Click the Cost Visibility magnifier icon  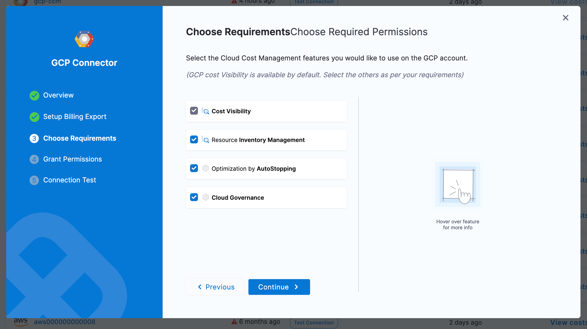click(x=206, y=111)
